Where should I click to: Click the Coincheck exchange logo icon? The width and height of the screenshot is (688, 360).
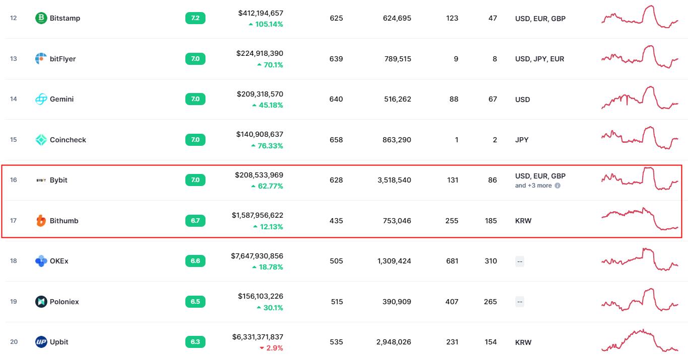click(41, 140)
